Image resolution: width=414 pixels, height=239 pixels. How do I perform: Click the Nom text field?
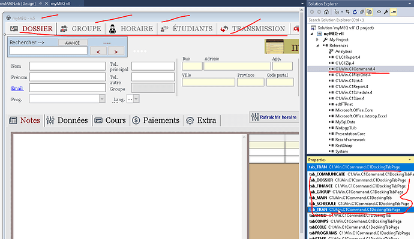click(67, 66)
